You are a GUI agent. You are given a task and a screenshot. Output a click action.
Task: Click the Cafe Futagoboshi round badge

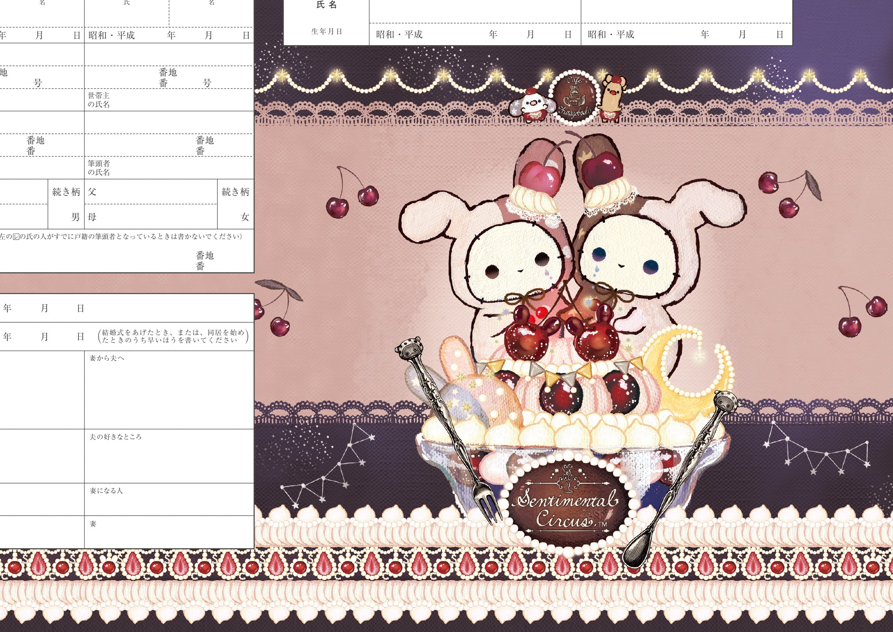click(x=575, y=98)
